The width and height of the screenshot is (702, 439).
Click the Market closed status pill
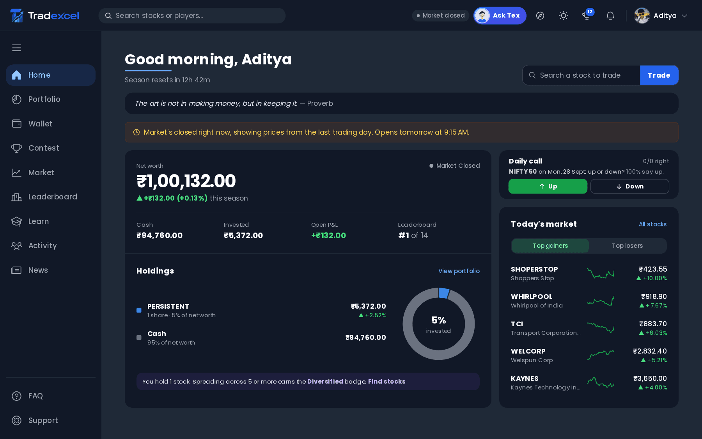pyautogui.click(x=440, y=16)
